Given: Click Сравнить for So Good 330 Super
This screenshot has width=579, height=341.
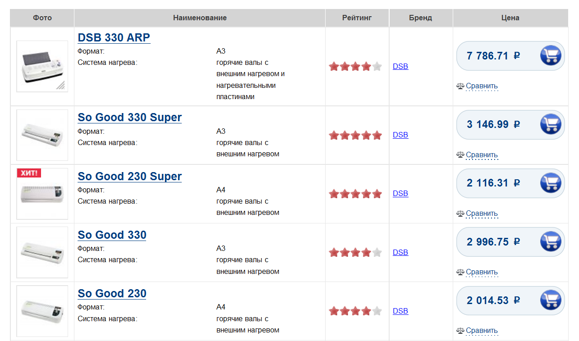Looking at the screenshot, I should click(x=482, y=155).
